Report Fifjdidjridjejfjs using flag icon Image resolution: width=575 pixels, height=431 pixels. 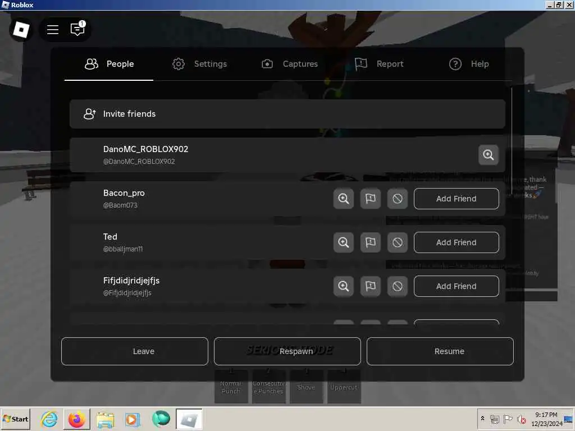click(371, 286)
